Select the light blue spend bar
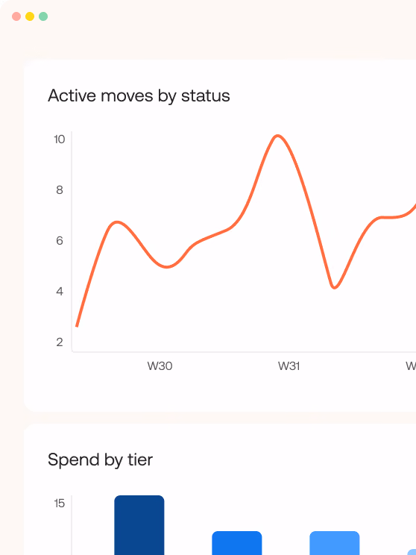 pos(335,543)
